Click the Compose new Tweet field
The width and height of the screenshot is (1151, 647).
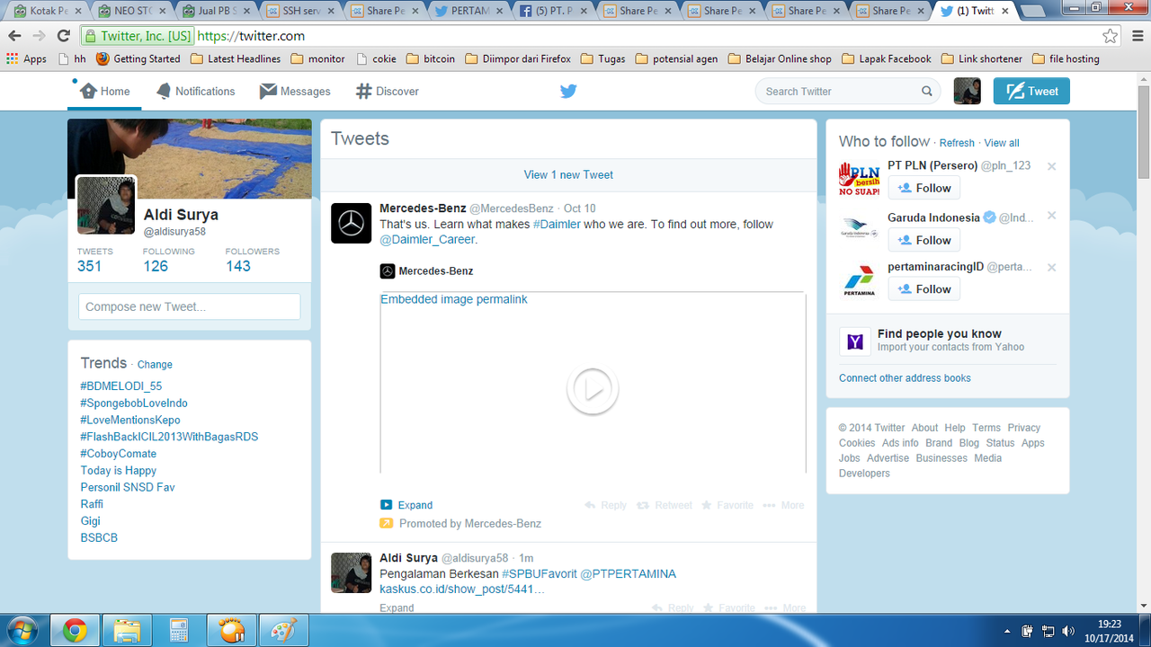tap(190, 306)
